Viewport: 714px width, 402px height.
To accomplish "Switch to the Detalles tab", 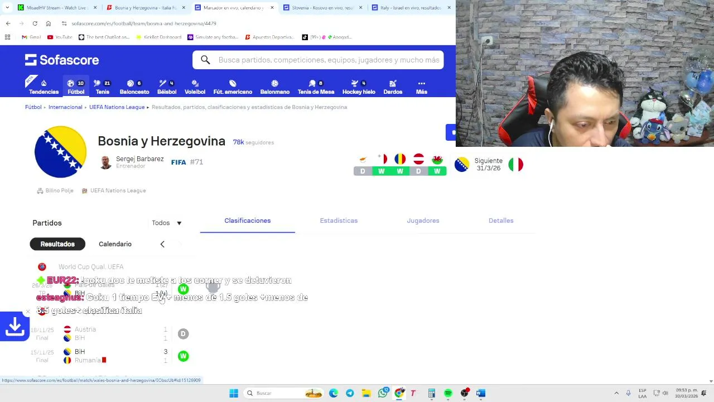I will click(501, 221).
